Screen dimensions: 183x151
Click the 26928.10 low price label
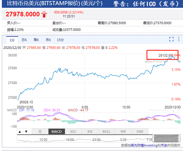[x=26, y=102]
